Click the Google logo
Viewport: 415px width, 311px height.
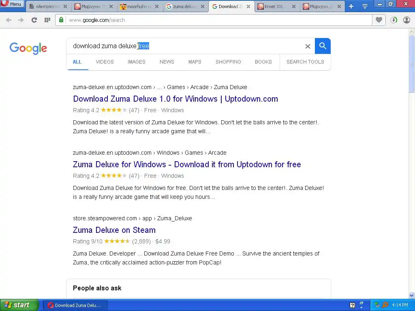click(x=28, y=48)
